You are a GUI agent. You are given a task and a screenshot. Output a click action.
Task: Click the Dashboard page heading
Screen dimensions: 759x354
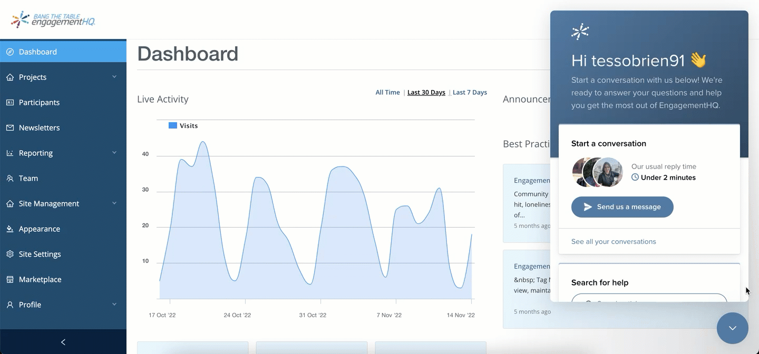[188, 54]
